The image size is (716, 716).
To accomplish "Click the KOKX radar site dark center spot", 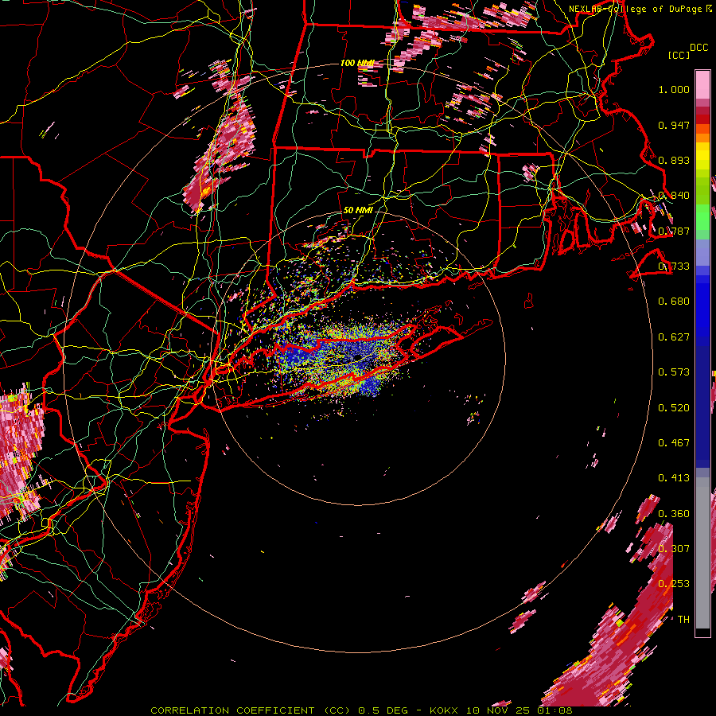I will (357, 356).
